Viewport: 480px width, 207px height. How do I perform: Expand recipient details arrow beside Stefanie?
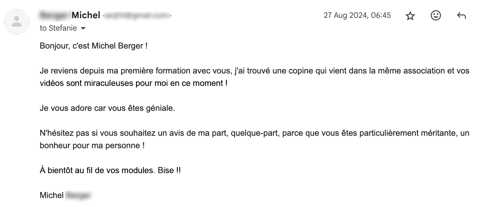pos(83,28)
